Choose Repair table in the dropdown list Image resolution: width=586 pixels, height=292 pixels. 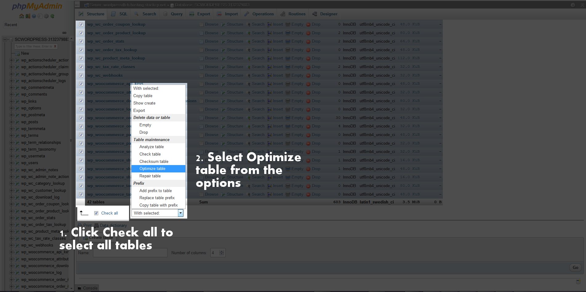point(158,176)
